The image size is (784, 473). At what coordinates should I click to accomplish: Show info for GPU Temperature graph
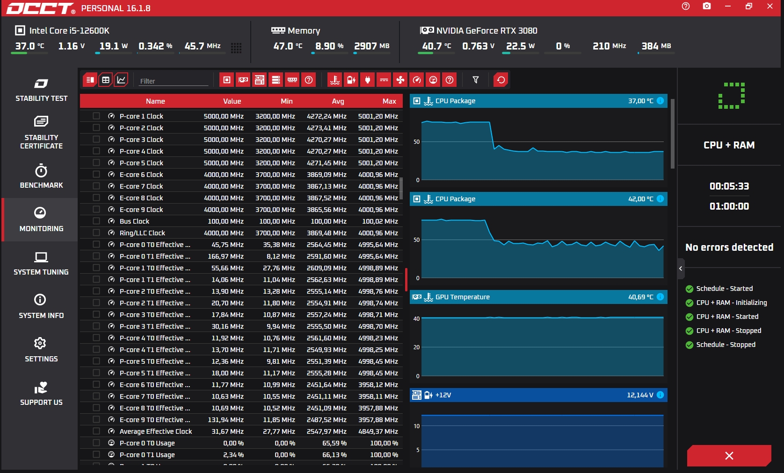click(660, 297)
